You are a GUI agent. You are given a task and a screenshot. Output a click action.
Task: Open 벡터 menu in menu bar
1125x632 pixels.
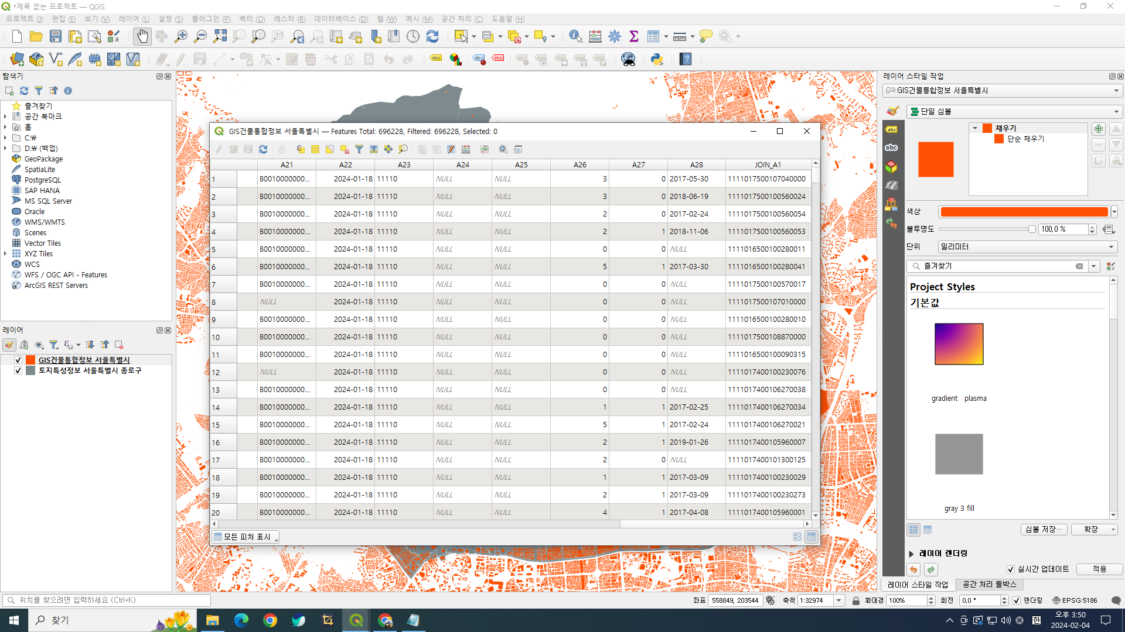[x=252, y=19]
